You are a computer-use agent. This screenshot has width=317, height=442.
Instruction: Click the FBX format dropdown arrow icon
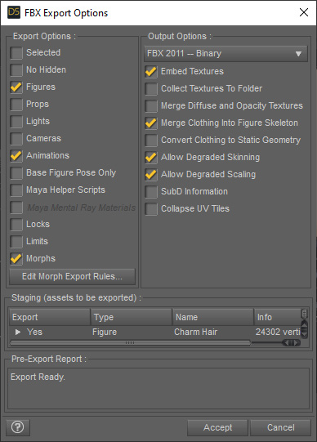pyautogui.click(x=298, y=54)
